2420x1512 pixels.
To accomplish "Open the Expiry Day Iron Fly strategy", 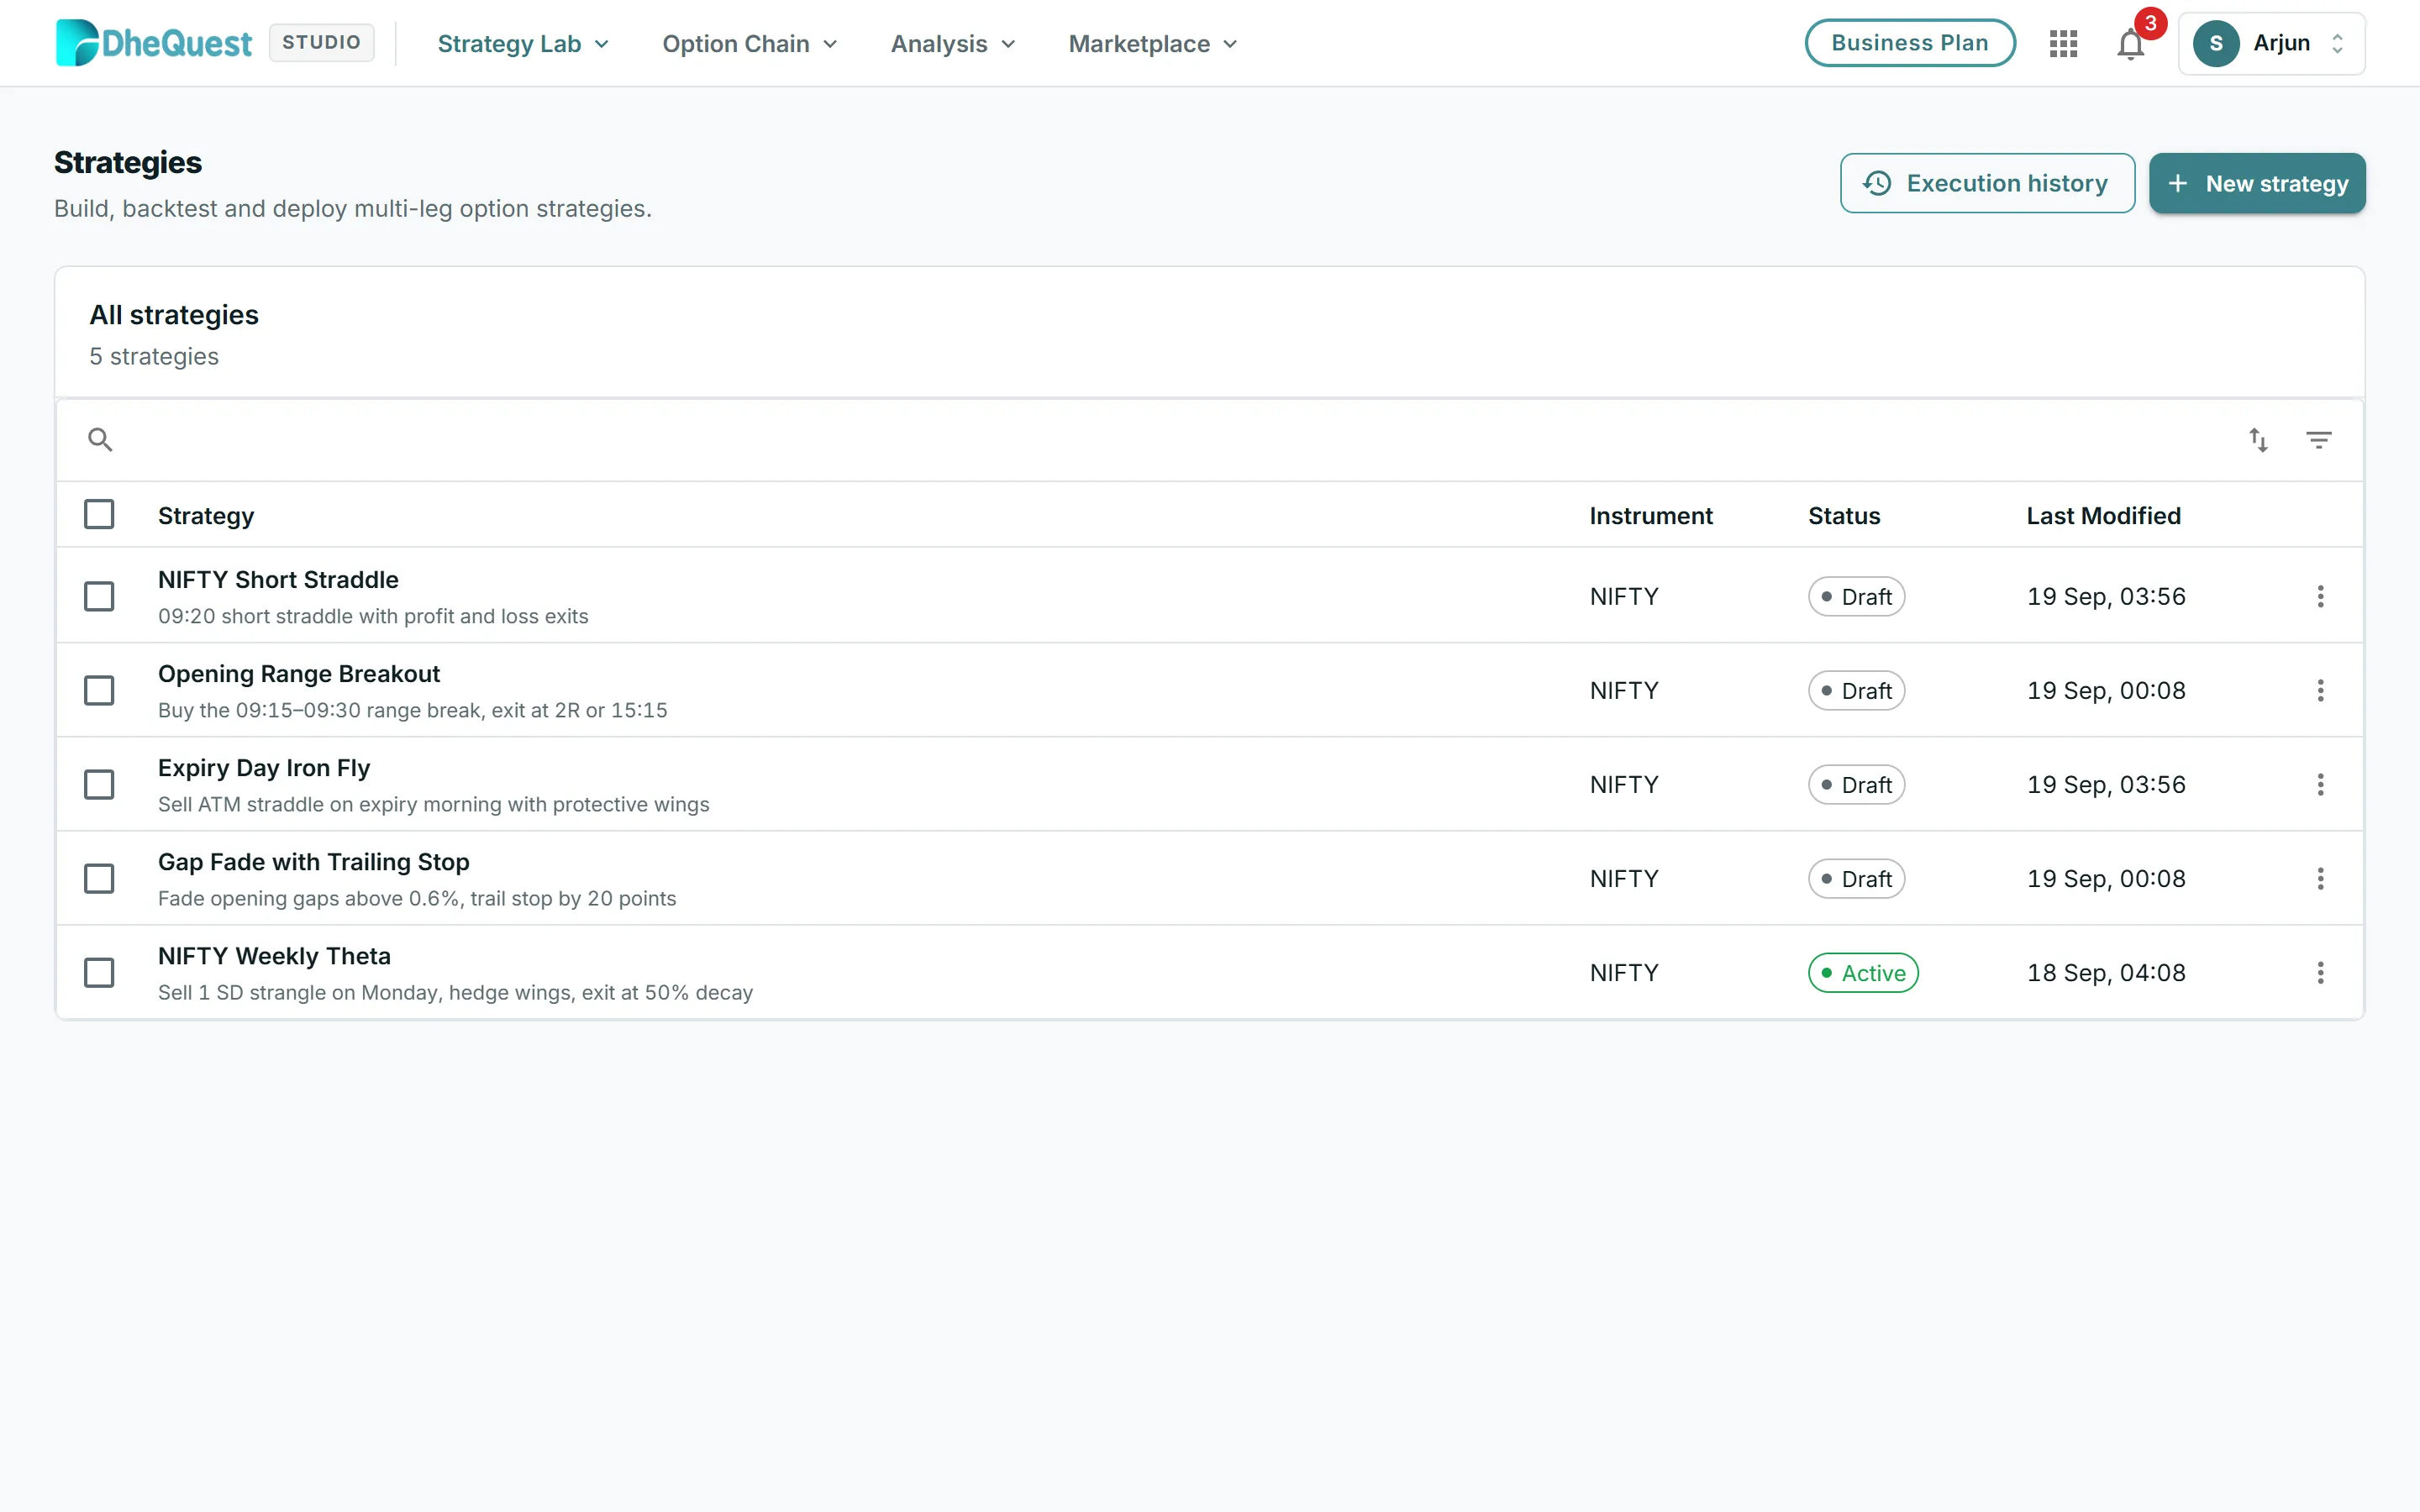I will pos(264,767).
